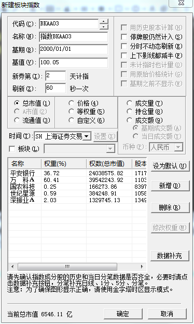
Task: Choose the 流通值 radio button
Action: (17, 120)
